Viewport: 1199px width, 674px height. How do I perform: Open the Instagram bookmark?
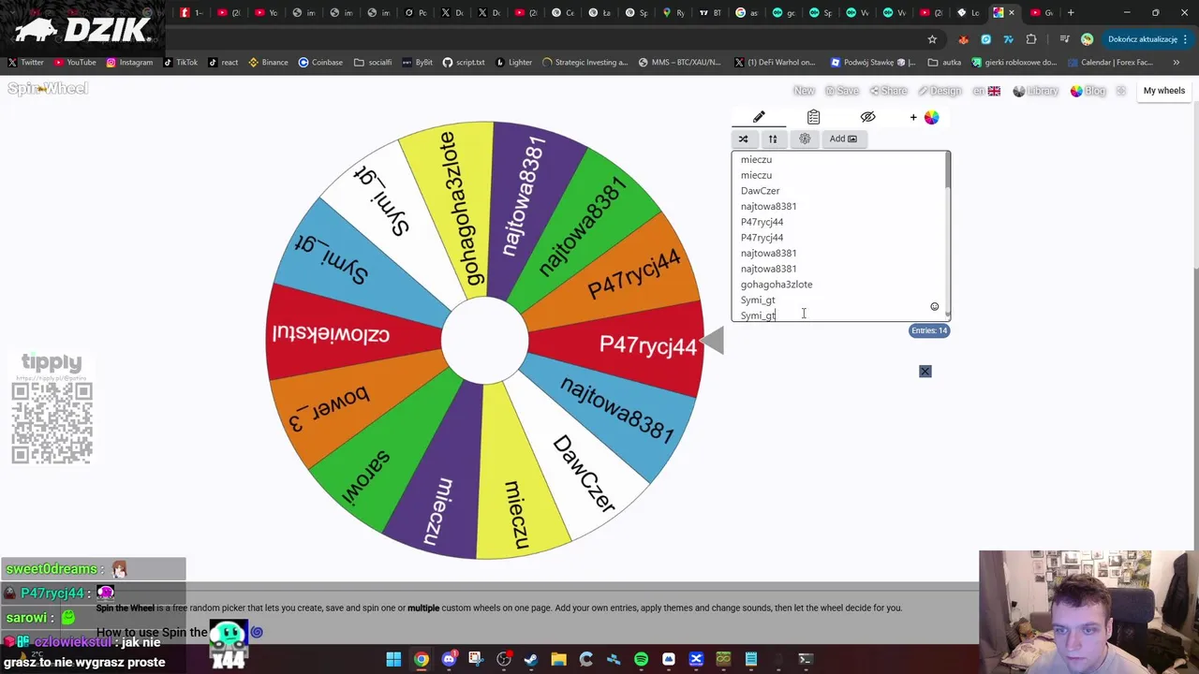(x=129, y=63)
